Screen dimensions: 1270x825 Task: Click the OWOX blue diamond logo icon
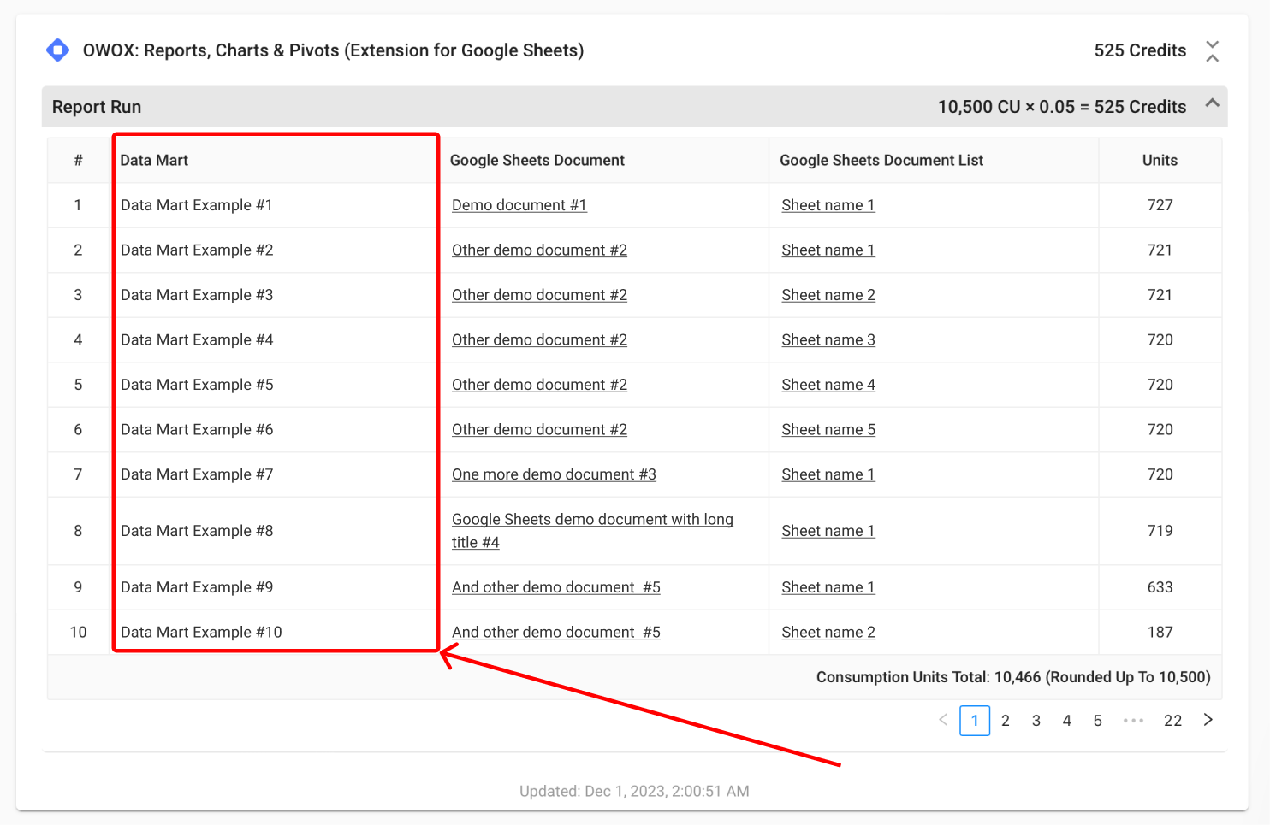point(57,50)
